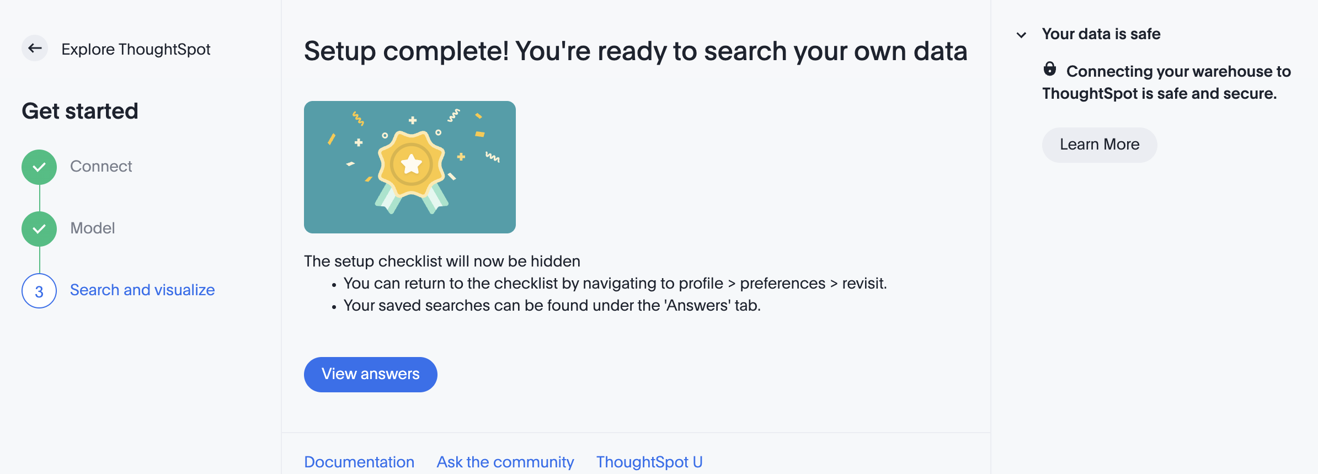
Task: Click the 'Connecting your warehouse' safety text
Action: [x=1167, y=82]
